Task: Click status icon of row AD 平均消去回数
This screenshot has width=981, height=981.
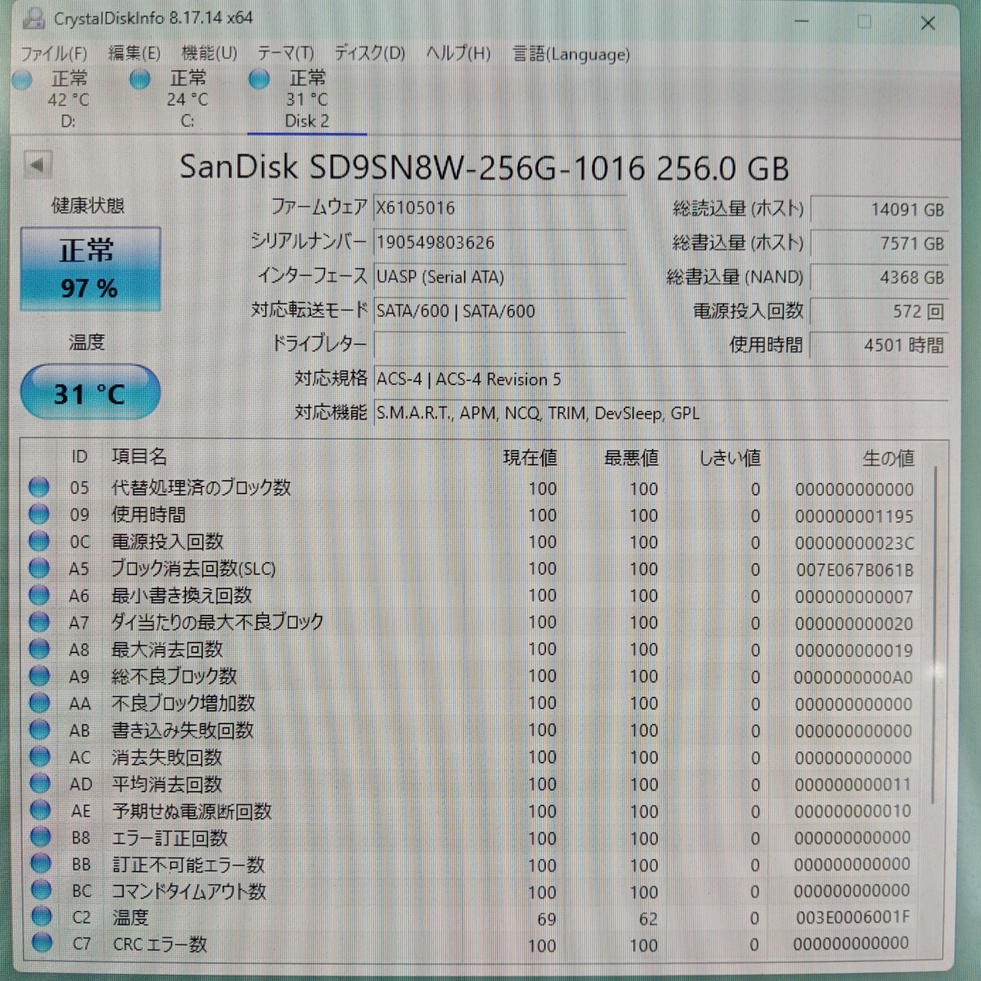Action: pos(39,784)
